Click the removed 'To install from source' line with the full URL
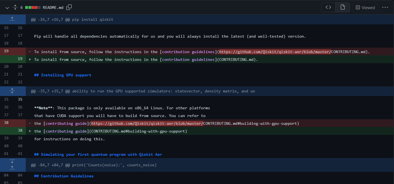394x184 pixels. (202, 52)
